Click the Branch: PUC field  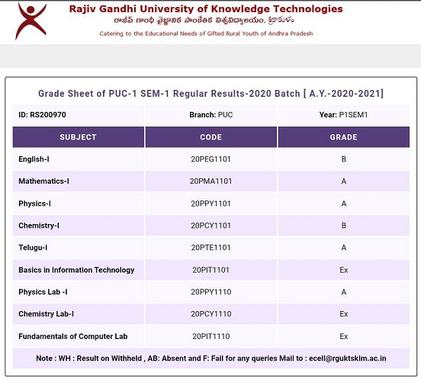(x=210, y=115)
